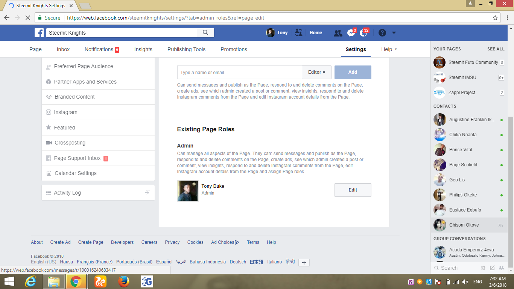Open Windows Start button
This screenshot has height=289, width=514.
9,281
